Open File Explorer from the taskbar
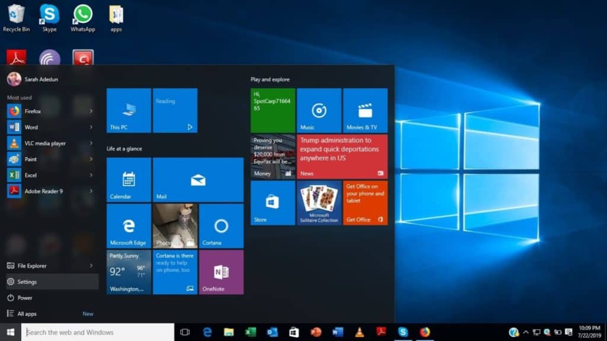 pyautogui.click(x=229, y=332)
